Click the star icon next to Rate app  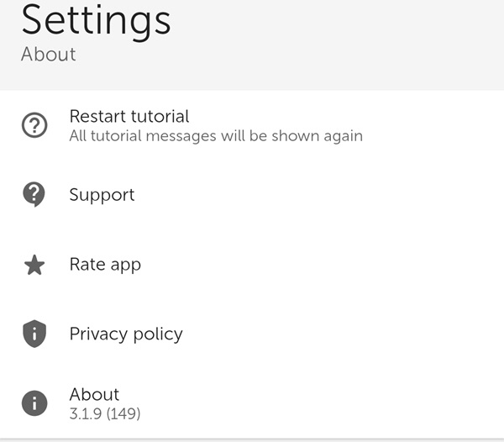(34, 265)
